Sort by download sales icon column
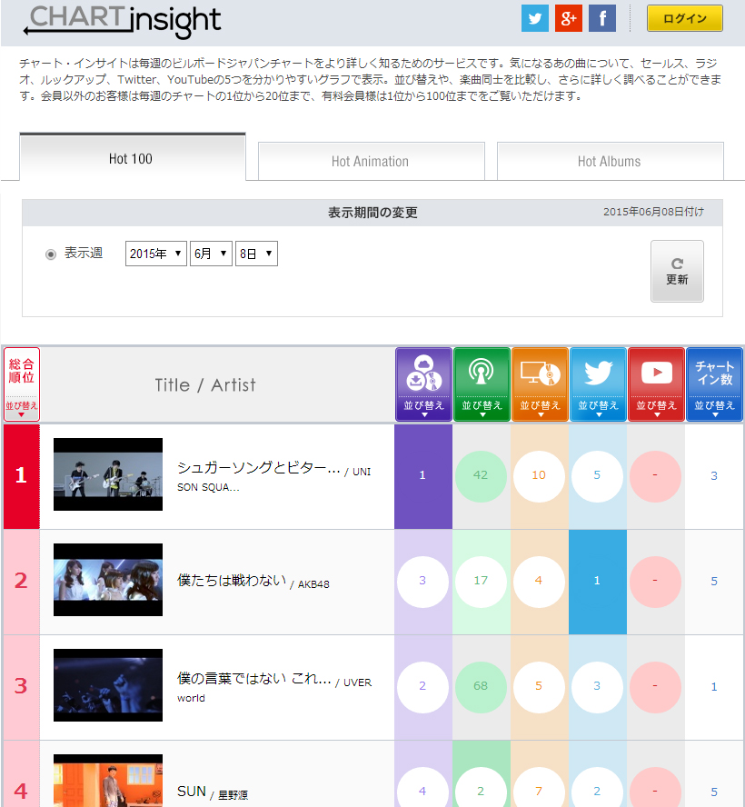Image resolution: width=745 pixels, height=807 pixels. (423, 384)
